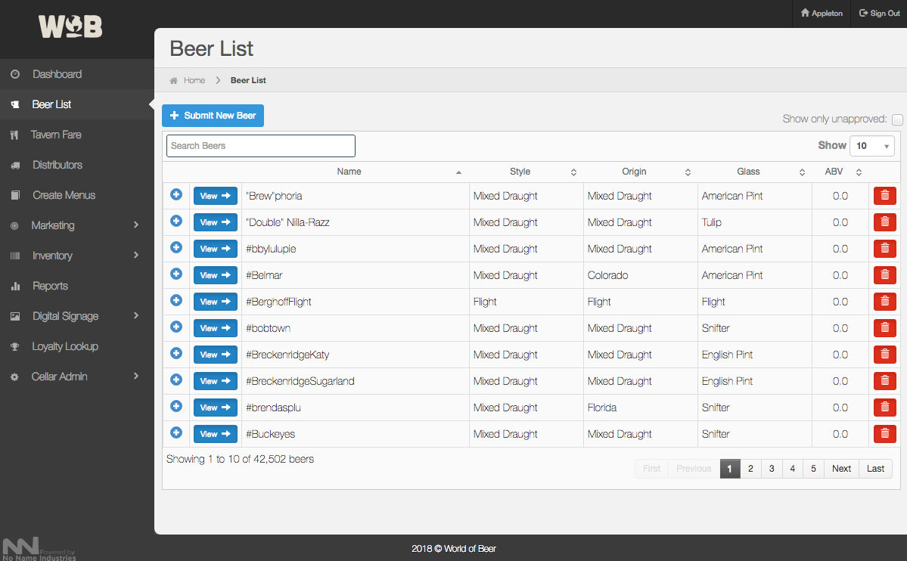Expand row details for #bbylulupie
Screen dimensions: 907x561
[176, 247]
